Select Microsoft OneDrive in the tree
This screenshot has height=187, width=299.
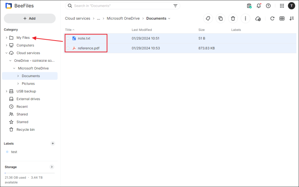[33, 68]
